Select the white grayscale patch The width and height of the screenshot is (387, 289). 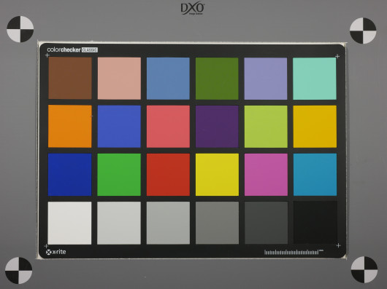point(69,223)
